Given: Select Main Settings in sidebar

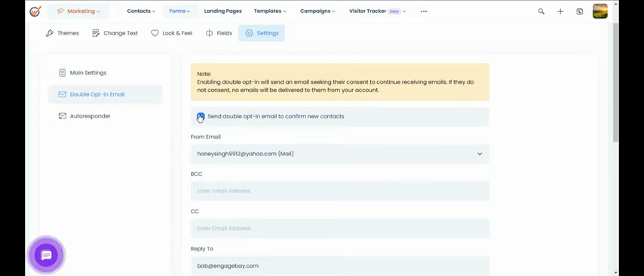Looking at the screenshot, I should click(x=106, y=72).
